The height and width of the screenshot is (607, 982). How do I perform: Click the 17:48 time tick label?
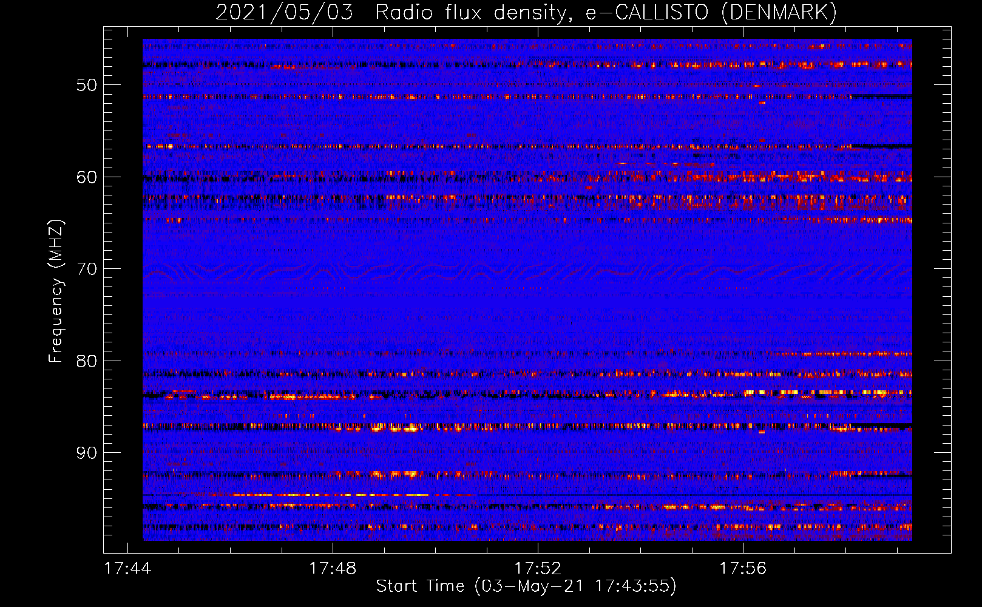point(333,569)
